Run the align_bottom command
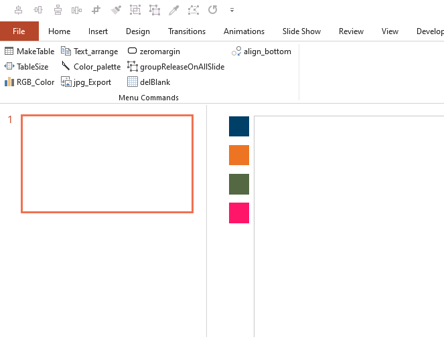This screenshot has width=444, height=337. click(261, 51)
